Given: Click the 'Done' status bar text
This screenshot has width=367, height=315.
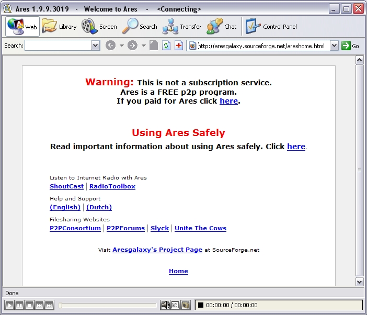Looking at the screenshot, I should [x=12, y=293].
